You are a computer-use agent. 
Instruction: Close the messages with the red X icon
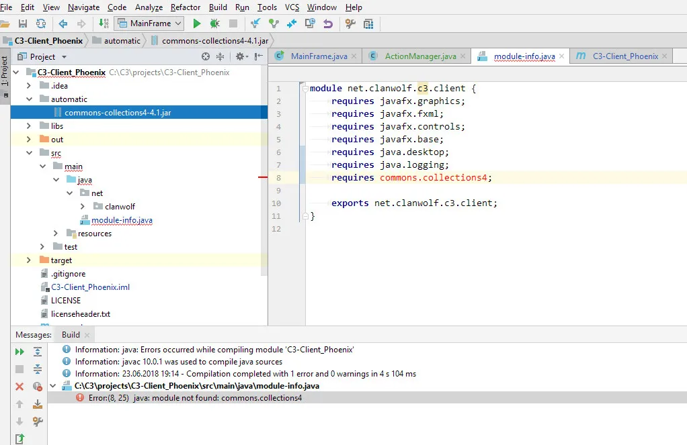pos(19,387)
